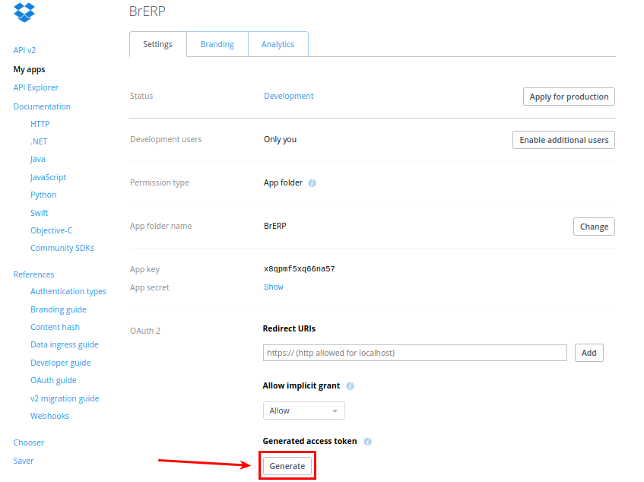Click info icon next to Generated access token
The image size is (644, 482).
pyautogui.click(x=367, y=442)
